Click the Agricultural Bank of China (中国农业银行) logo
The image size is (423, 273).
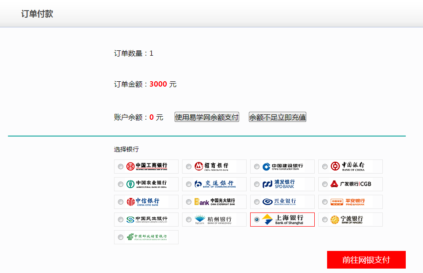(147, 184)
